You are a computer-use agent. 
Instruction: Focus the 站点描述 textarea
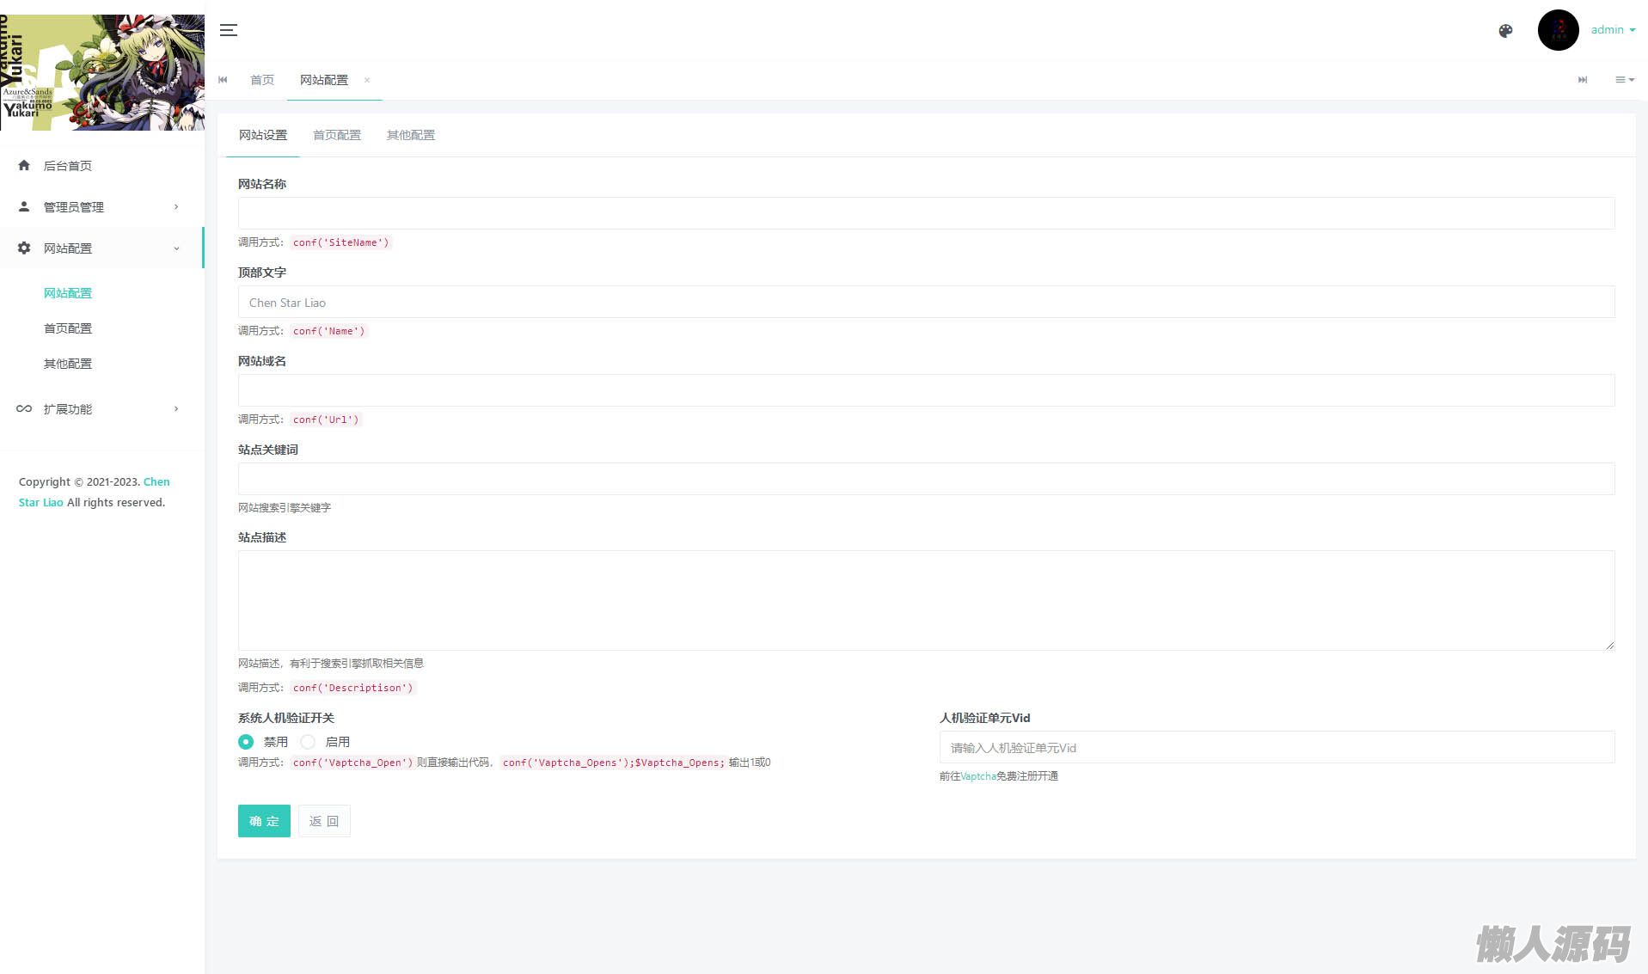(x=926, y=600)
